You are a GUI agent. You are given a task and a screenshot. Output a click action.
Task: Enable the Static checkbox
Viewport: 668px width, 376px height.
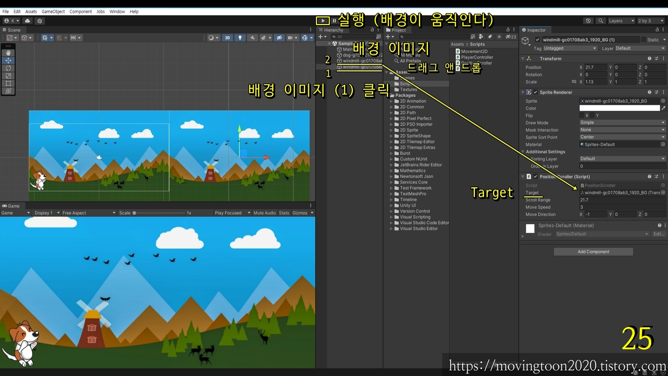coord(644,40)
